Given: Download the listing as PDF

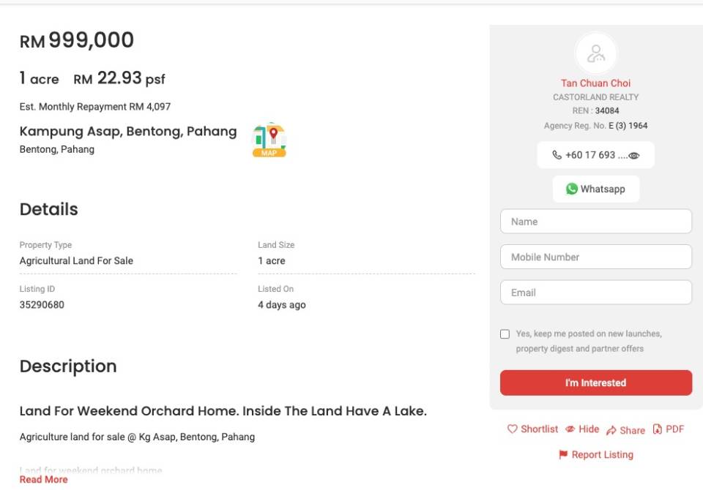Looking at the screenshot, I should [x=668, y=429].
